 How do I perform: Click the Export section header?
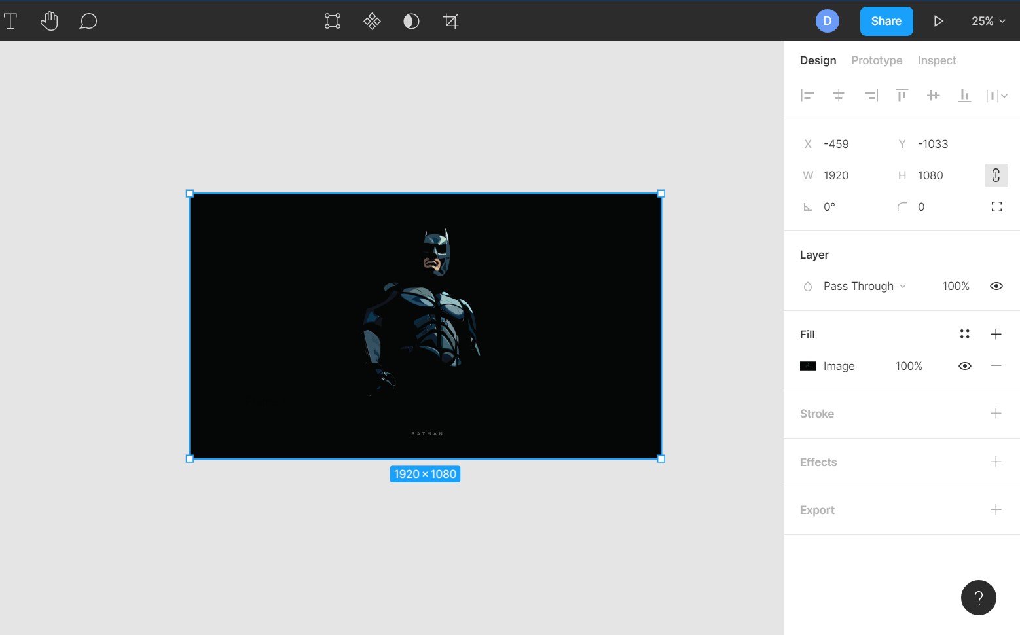point(817,510)
